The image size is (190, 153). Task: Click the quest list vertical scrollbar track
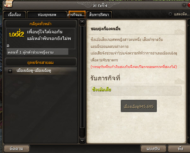[x=82, y=77]
